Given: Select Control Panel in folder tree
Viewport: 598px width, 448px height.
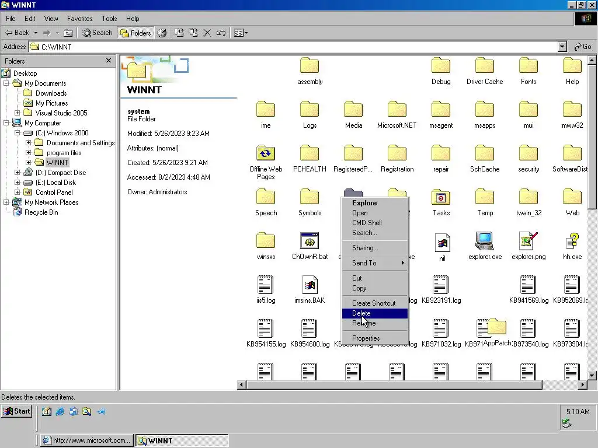Looking at the screenshot, I should point(54,192).
